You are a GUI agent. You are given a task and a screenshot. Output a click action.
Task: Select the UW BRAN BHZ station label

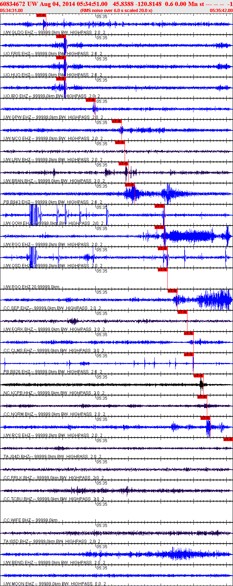point(54,181)
